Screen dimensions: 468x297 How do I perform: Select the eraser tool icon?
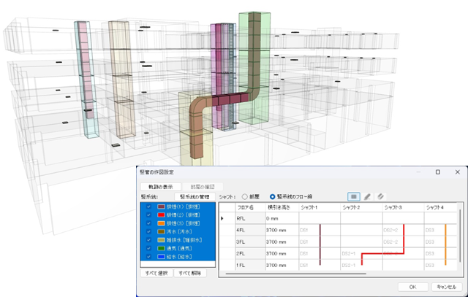[382, 196]
